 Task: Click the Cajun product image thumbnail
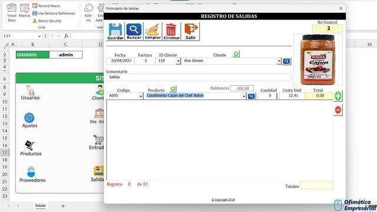(x=318, y=59)
